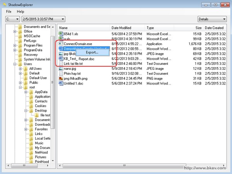Click the 1,676 KB size cell
The height and width of the screenshot is (174, 232).
point(195,44)
